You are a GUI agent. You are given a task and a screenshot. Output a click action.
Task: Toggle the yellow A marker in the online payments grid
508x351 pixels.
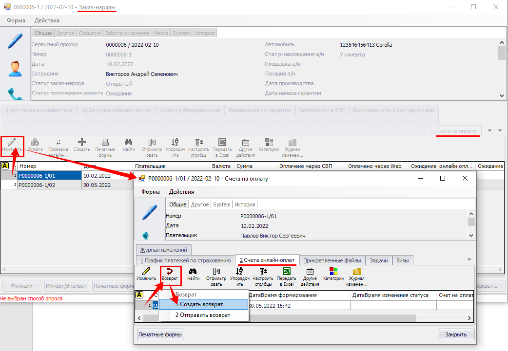pyautogui.click(x=139, y=295)
